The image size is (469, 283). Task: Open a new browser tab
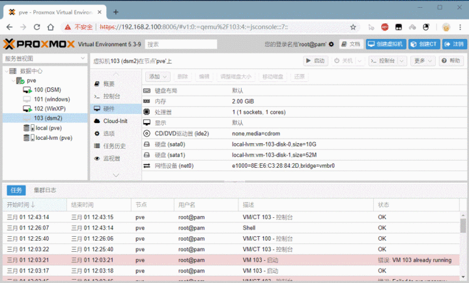click(116, 12)
